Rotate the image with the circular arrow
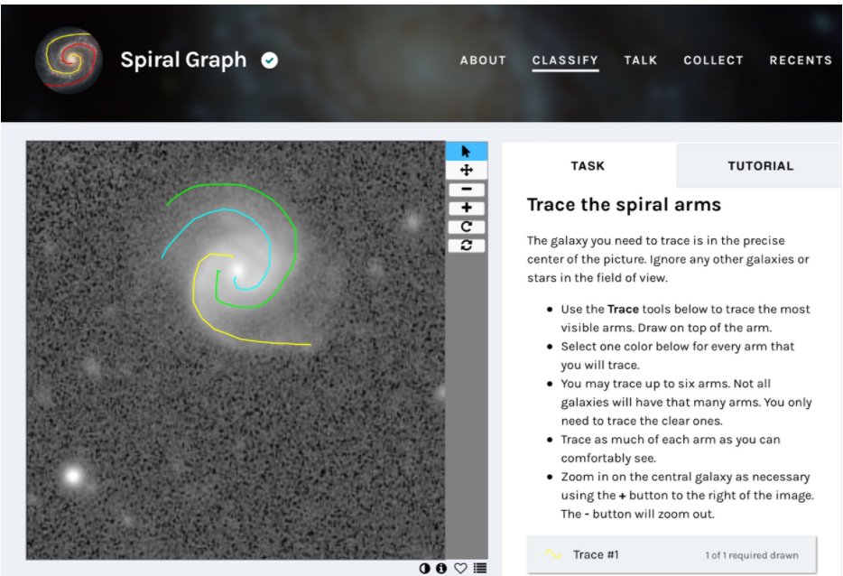This screenshot has height=576, width=843. 466,227
